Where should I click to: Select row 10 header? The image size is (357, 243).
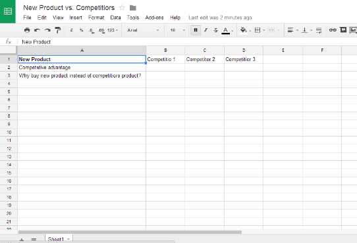click(x=9, y=133)
